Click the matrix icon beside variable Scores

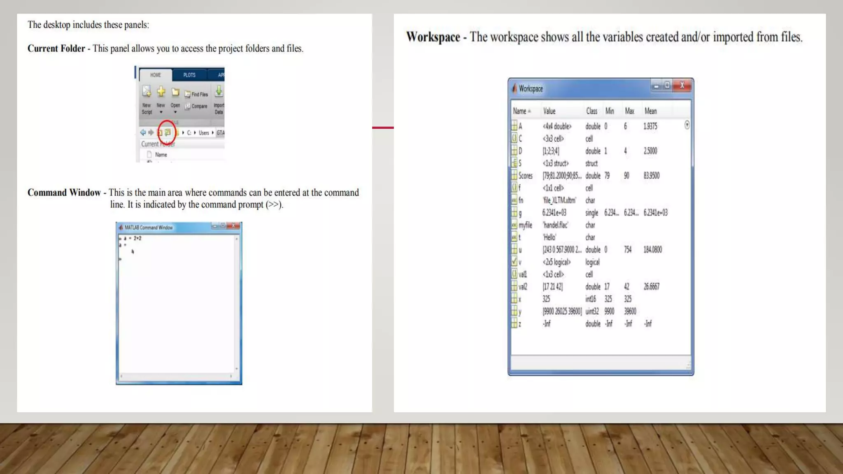tap(514, 176)
